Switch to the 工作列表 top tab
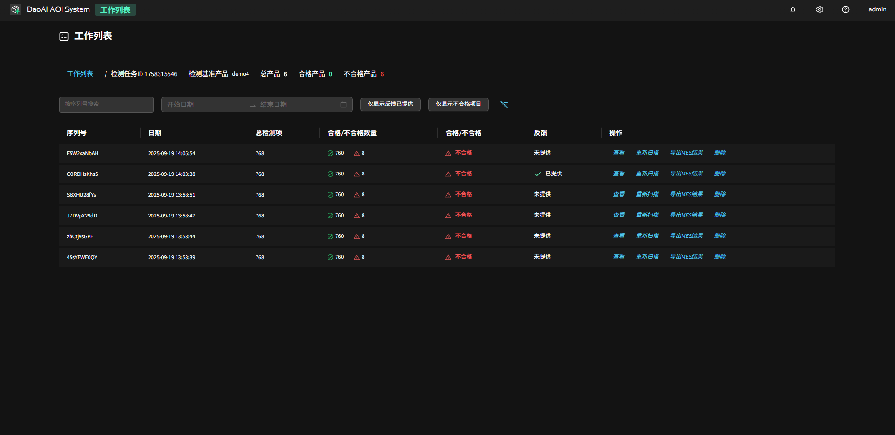The width and height of the screenshot is (895, 435). (x=115, y=10)
